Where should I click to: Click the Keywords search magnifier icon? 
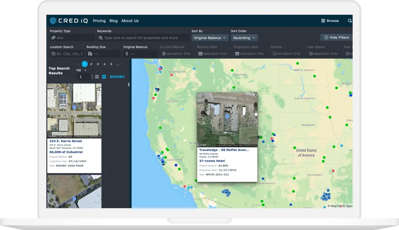coord(100,38)
